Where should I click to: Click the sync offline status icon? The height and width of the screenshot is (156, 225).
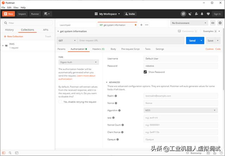pos(183,14)
